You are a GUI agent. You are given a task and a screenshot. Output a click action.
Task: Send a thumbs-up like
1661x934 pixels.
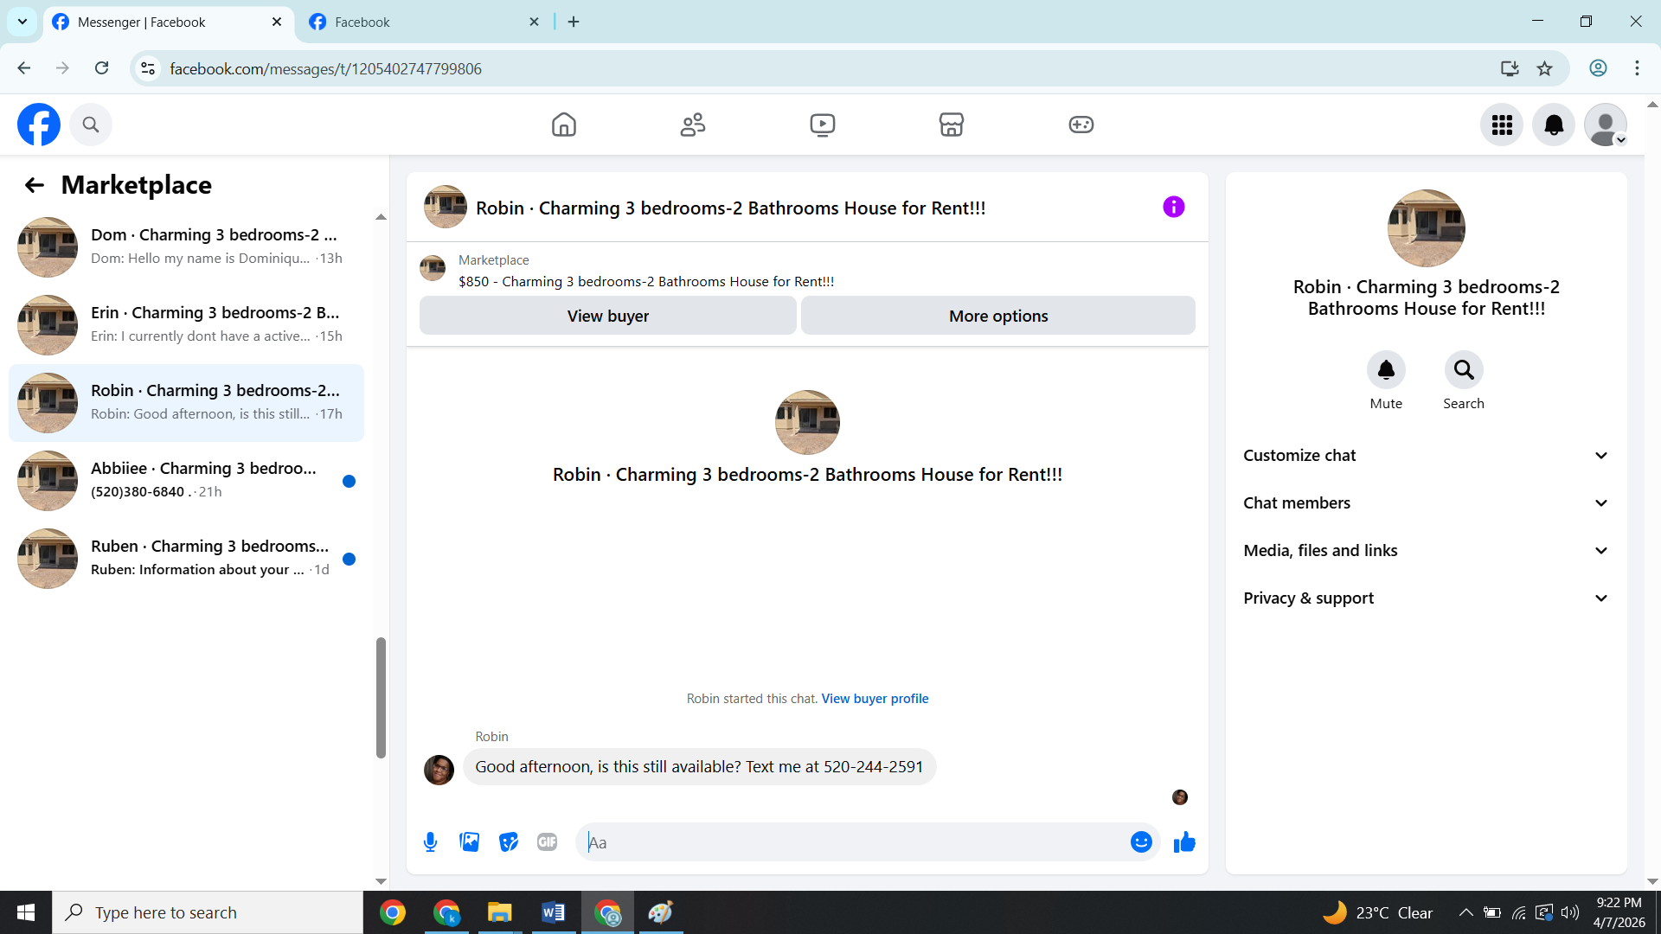pos(1184,842)
